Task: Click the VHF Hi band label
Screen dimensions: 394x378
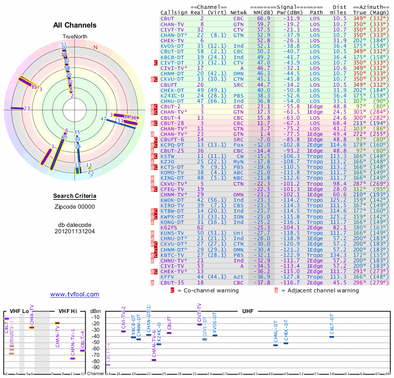Action: point(67,311)
